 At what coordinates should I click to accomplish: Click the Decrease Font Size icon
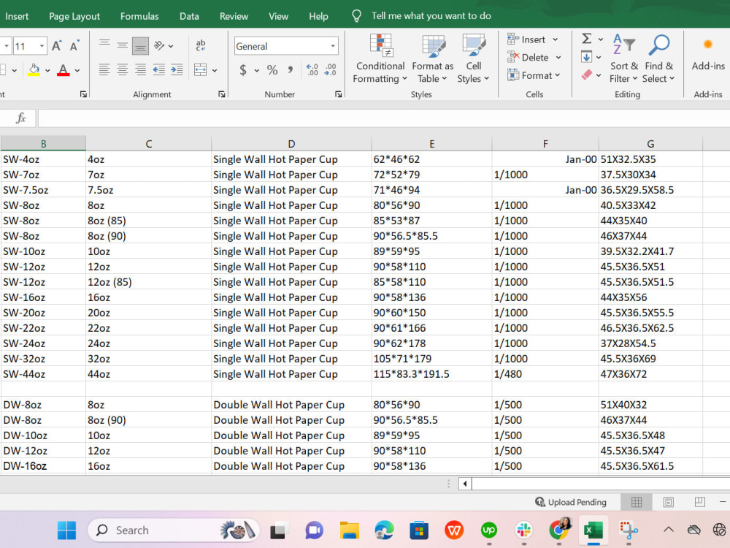point(74,46)
